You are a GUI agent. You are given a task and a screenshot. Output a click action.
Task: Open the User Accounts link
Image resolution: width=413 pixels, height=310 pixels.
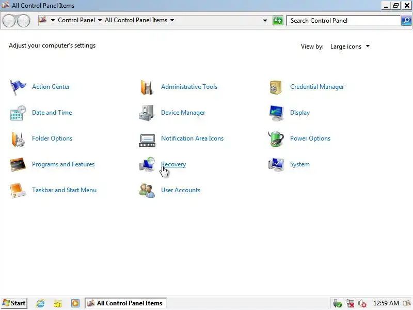[x=181, y=190]
